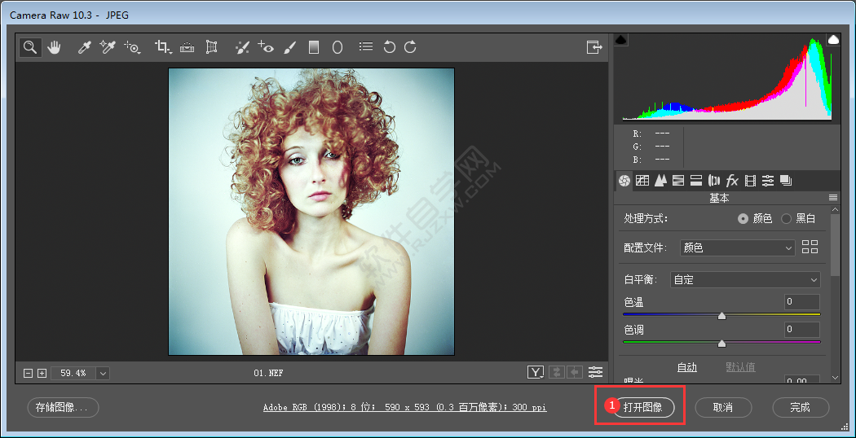This screenshot has width=856, height=438.
Task: Open the 配置文件 profile dropdown
Action: coord(738,247)
